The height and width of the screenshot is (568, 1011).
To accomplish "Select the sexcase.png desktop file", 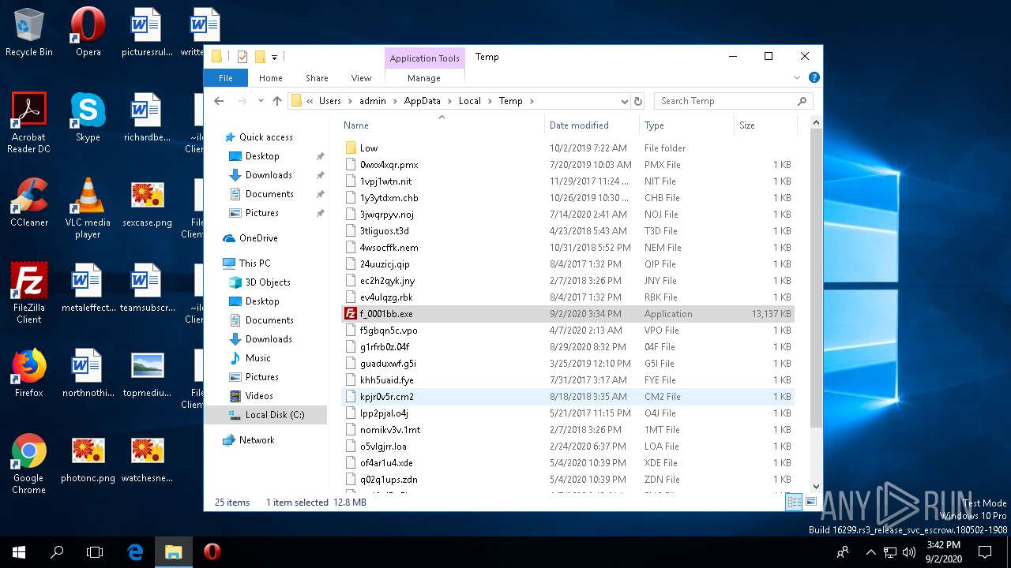I will point(147,203).
